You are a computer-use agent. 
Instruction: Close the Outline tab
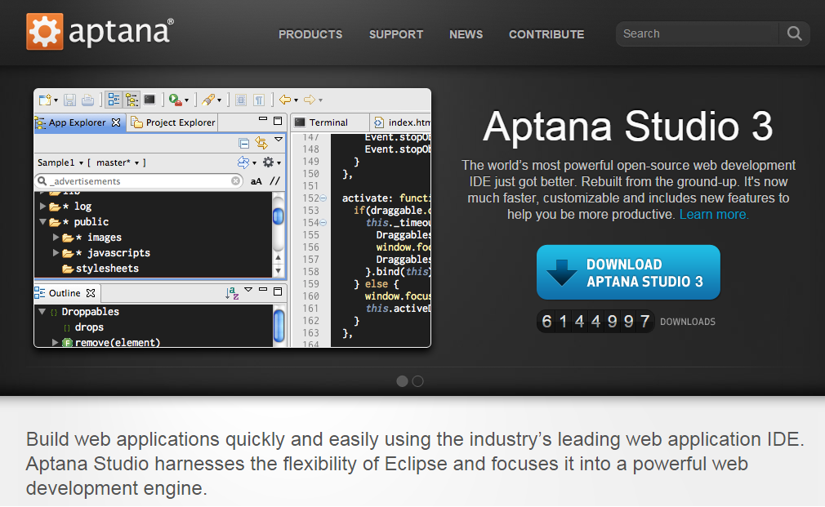[x=91, y=293]
